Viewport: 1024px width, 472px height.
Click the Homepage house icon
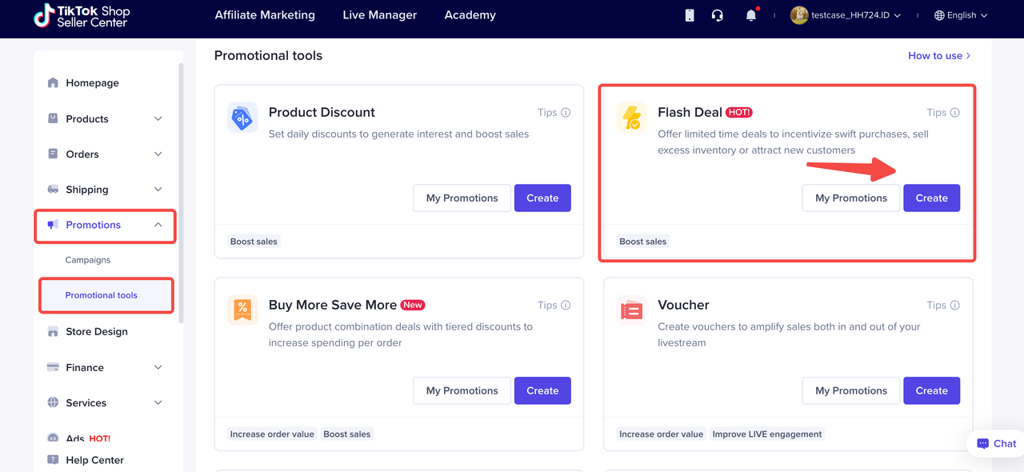53,82
